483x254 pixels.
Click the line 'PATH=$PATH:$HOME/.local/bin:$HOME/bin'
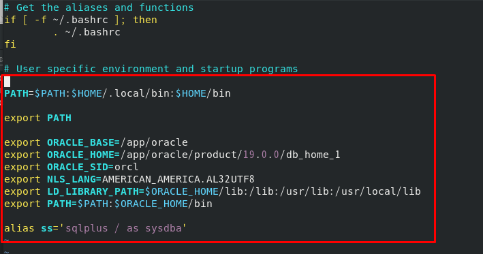(x=117, y=93)
